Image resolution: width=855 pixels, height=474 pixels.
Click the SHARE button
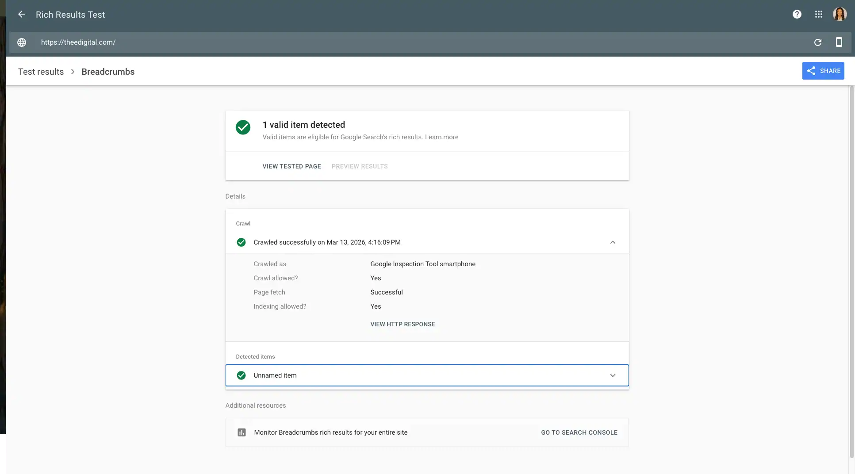pos(823,71)
